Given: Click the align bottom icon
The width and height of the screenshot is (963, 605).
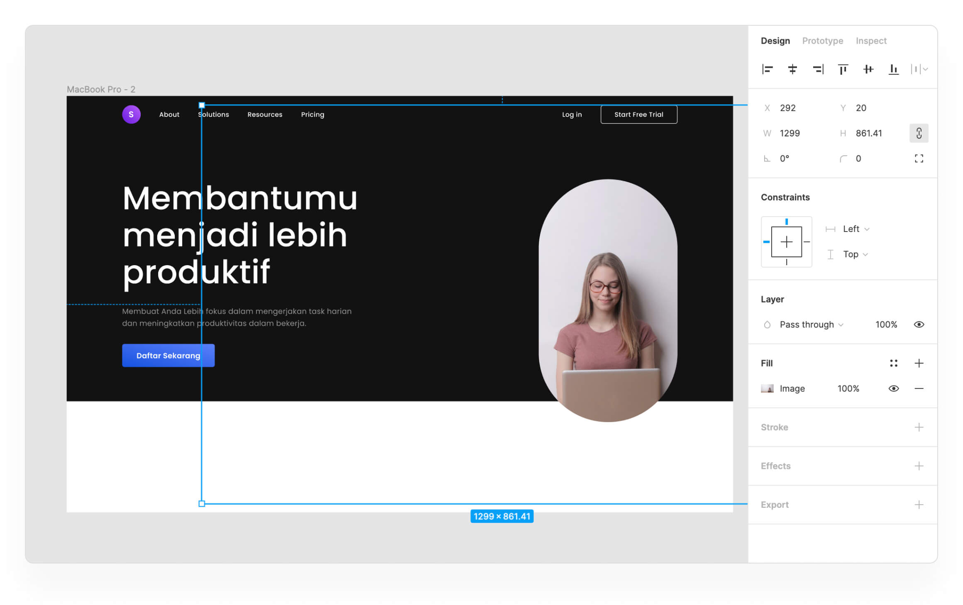Looking at the screenshot, I should click(893, 69).
